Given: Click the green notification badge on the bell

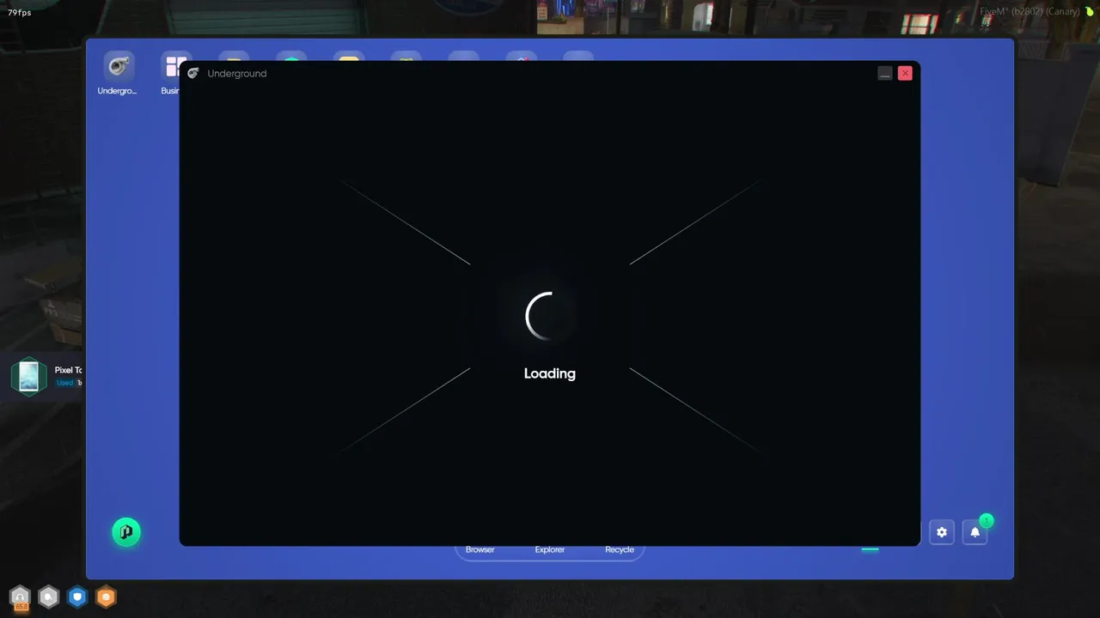Looking at the screenshot, I should point(987,521).
